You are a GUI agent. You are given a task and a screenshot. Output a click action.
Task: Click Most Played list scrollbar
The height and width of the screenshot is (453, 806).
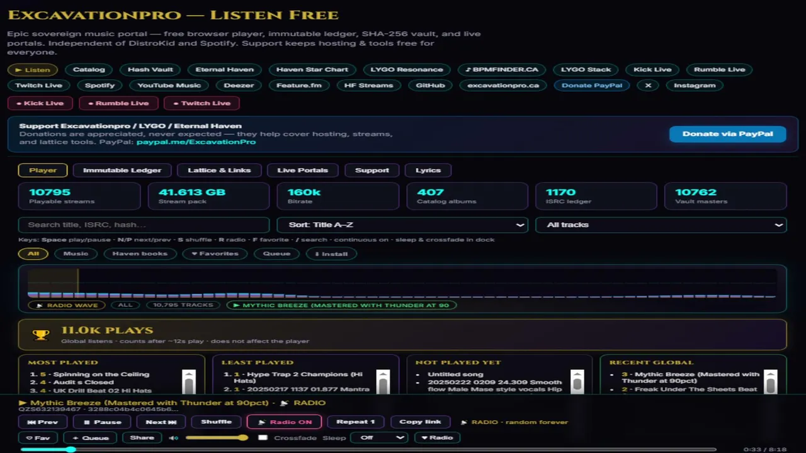(x=188, y=381)
